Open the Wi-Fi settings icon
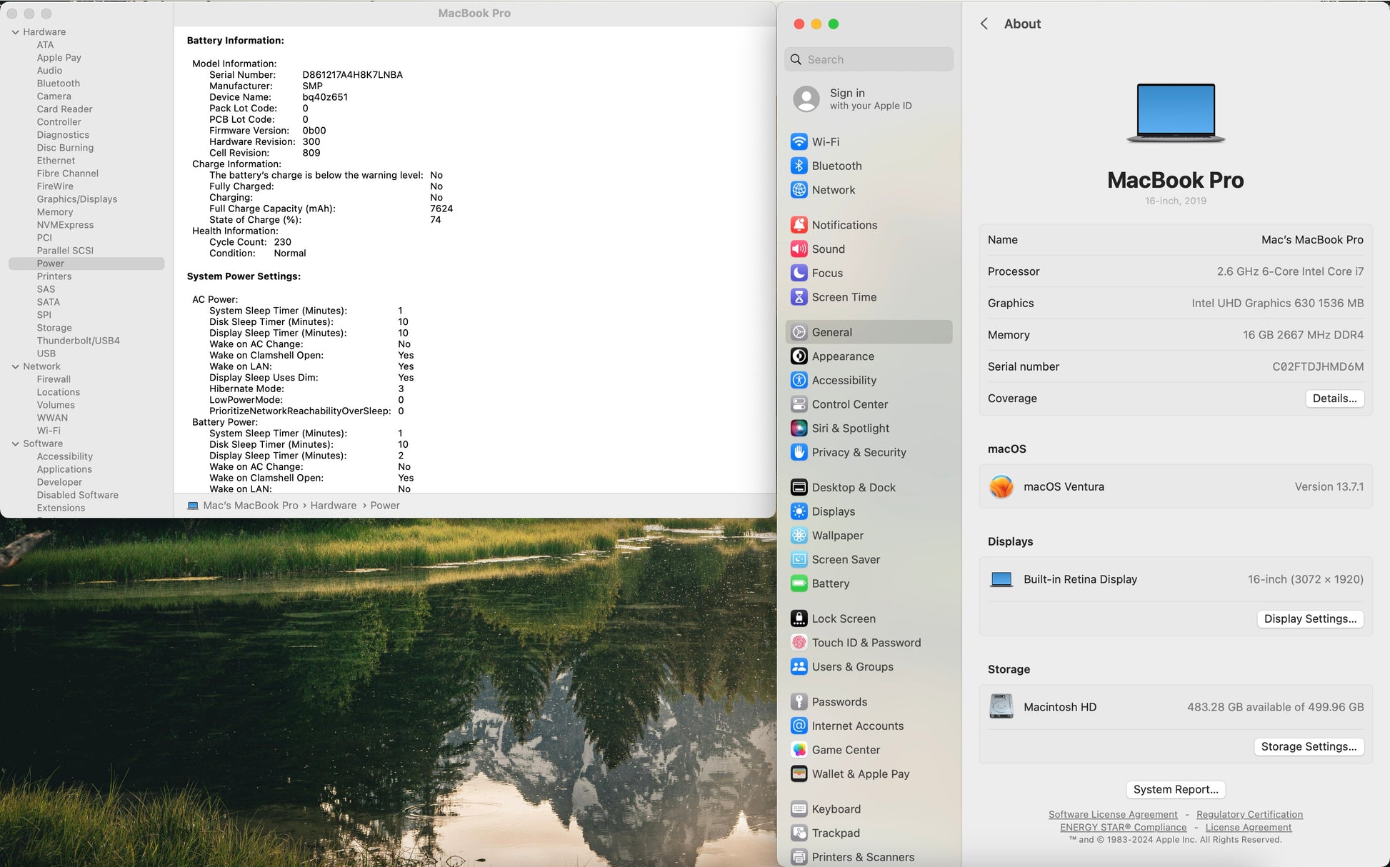The image size is (1390, 867). click(799, 141)
